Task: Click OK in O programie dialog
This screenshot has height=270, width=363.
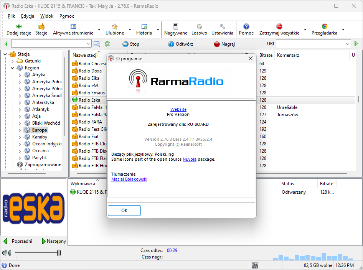Action: pyautogui.click(x=124, y=210)
